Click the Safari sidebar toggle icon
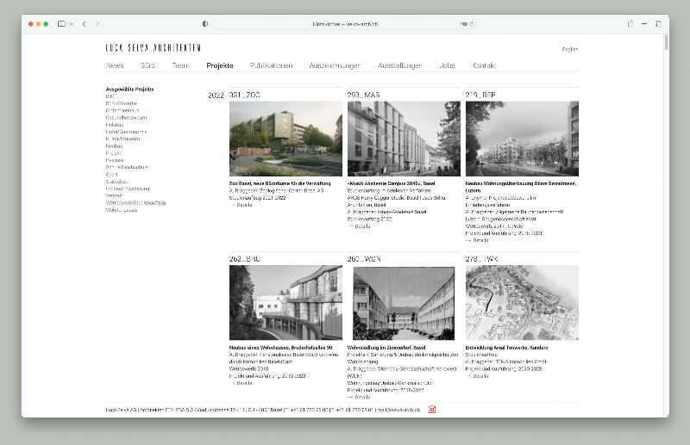Image resolution: width=690 pixels, height=445 pixels. pos(62,23)
